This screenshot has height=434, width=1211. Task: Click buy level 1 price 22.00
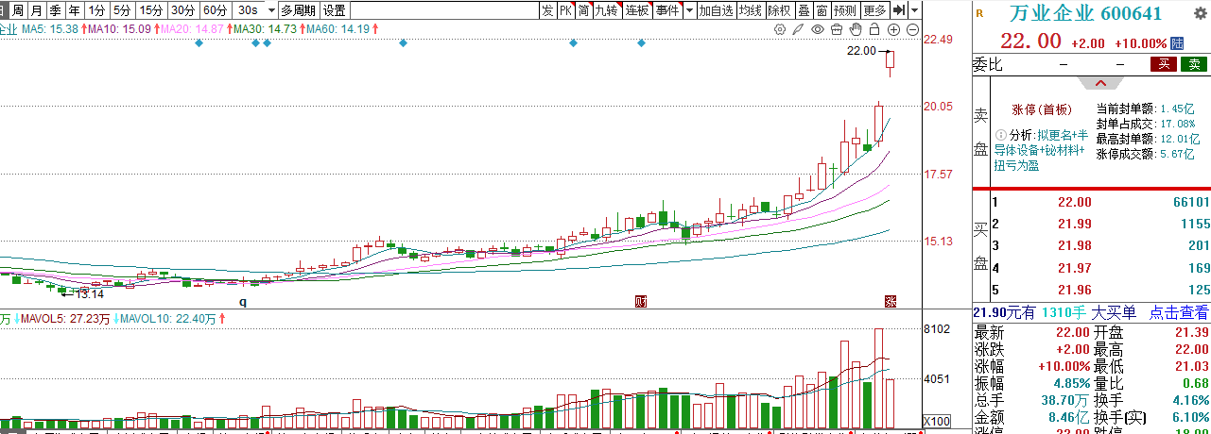(1073, 202)
